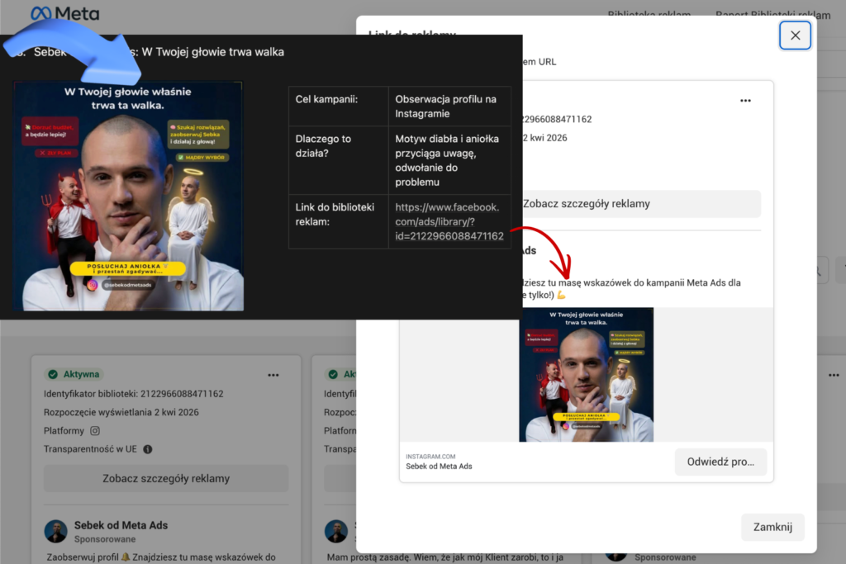The image size is (846, 564).
Task: Click the Motyw diabła i aniołka cell
Action: (449, 160)
